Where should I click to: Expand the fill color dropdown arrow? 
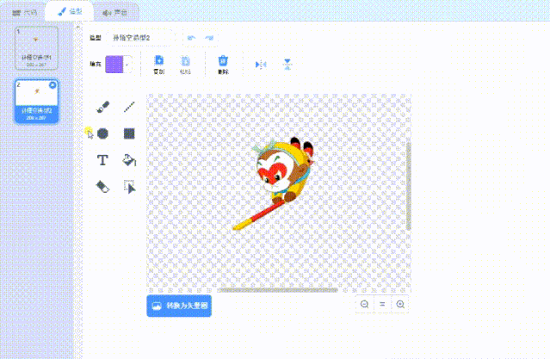click(x=127, y=65)
